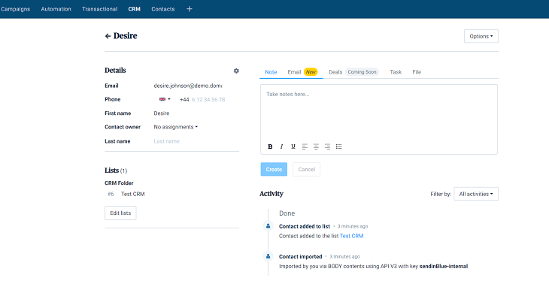Click the Done activity heading
549x296 pixels.
287,213
